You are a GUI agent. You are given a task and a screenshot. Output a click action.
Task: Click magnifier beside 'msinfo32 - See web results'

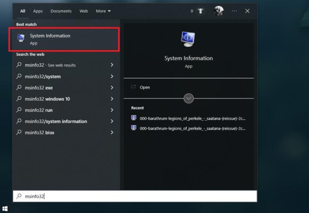coord(19,65)
